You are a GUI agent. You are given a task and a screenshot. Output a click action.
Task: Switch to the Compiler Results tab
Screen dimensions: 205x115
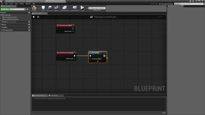[x=39, y=96]
